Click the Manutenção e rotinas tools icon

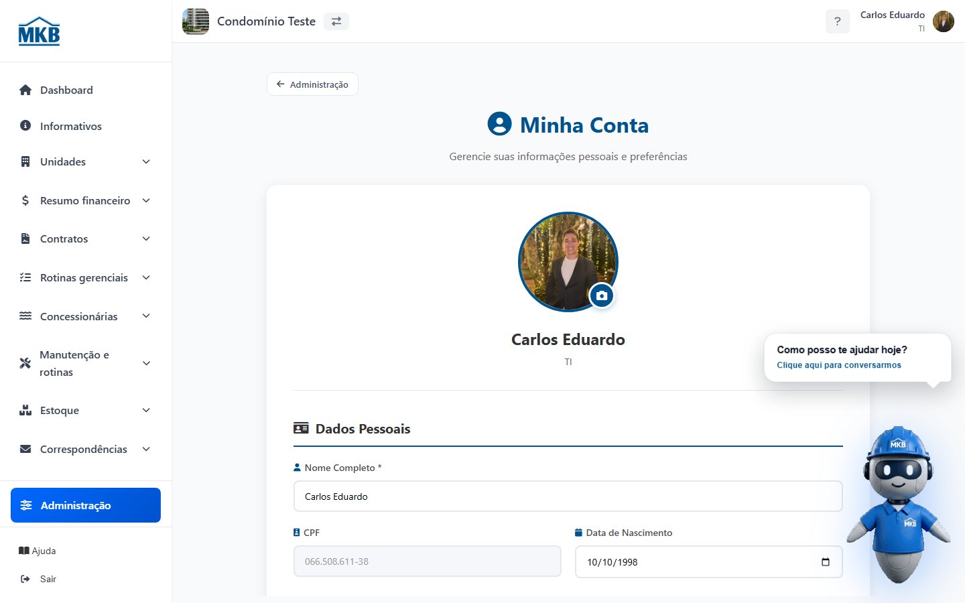pos(25,363)
